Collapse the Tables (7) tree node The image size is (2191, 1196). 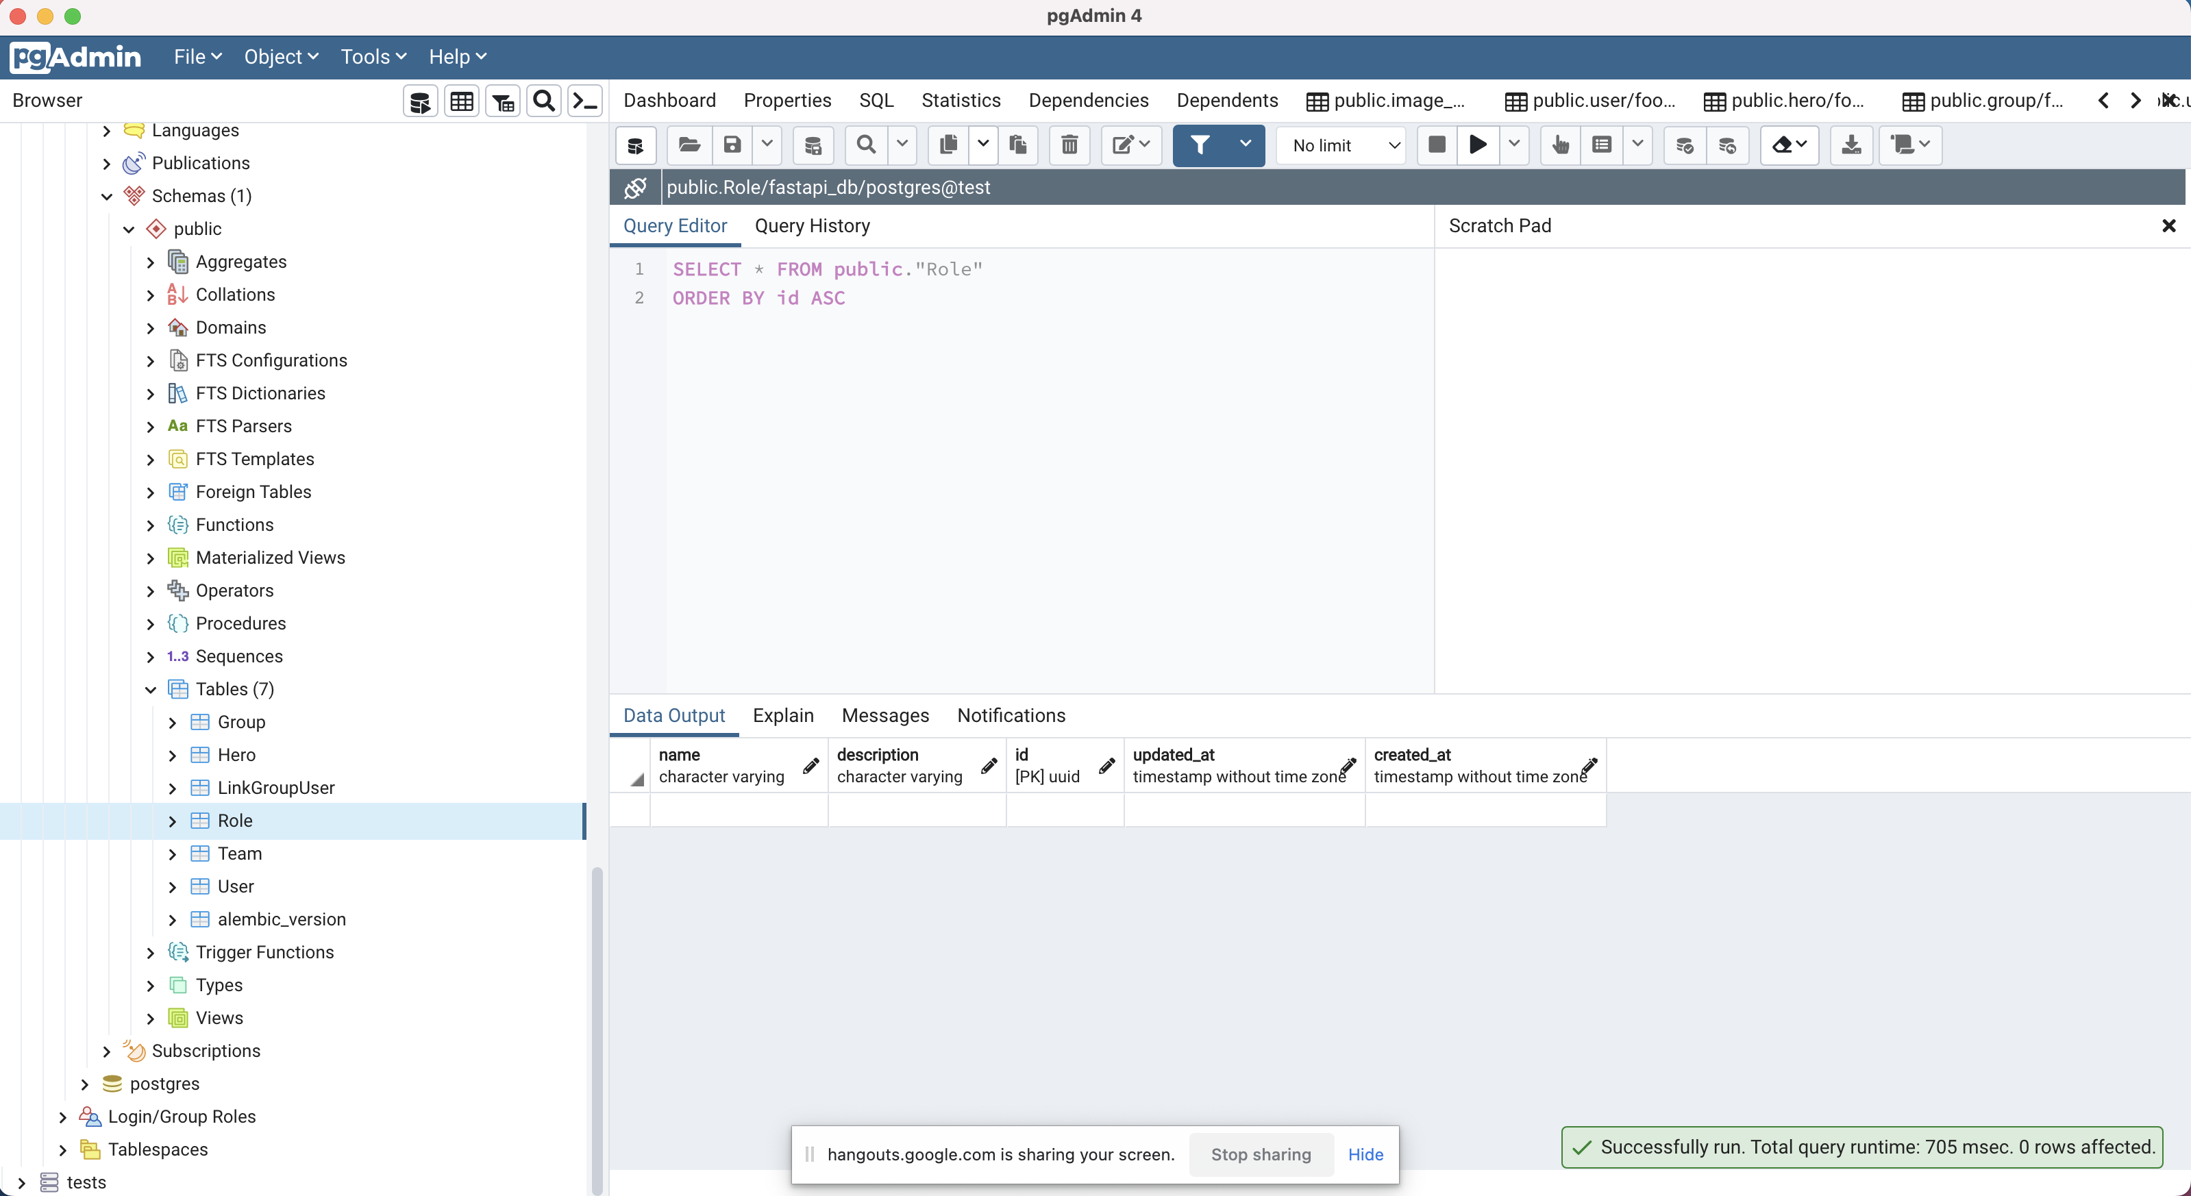tap(151, 689)
